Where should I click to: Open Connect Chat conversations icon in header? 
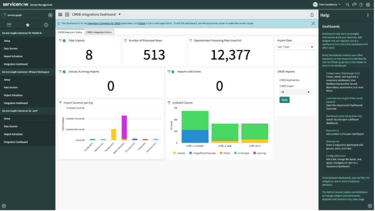[x=354, y=5]
